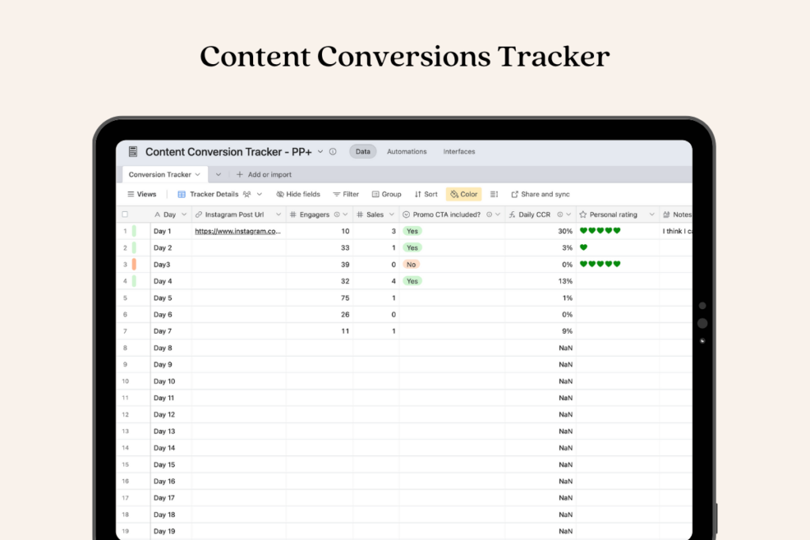Click Add or import button

[263, 175]
